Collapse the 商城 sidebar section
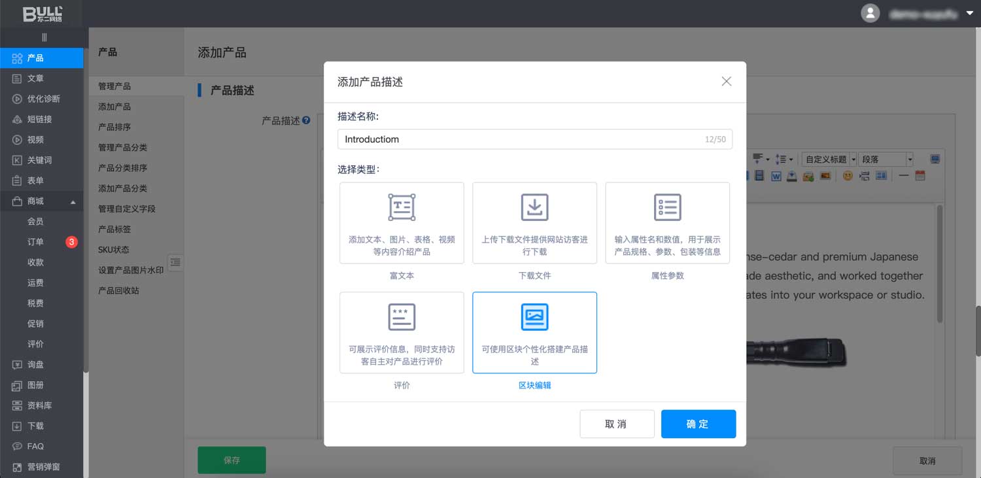This screenshot has width=981, height=478. pos(73,202)
